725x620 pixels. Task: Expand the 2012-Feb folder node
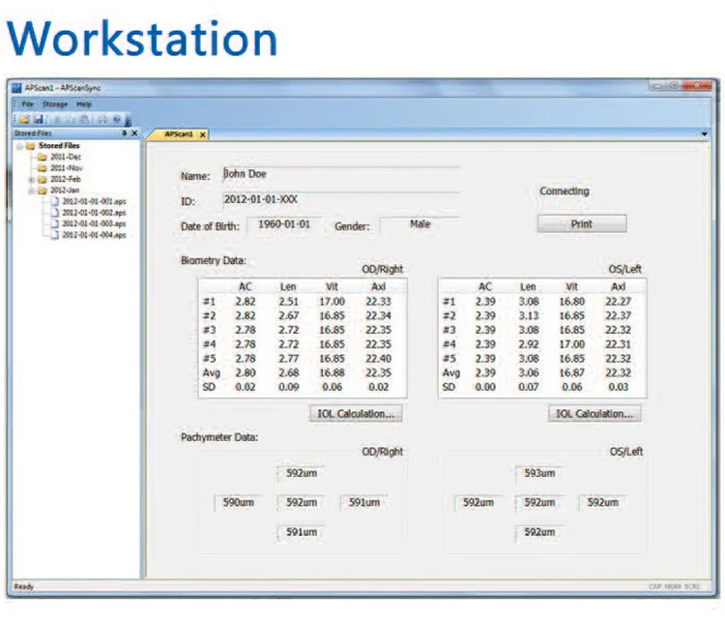31,179
